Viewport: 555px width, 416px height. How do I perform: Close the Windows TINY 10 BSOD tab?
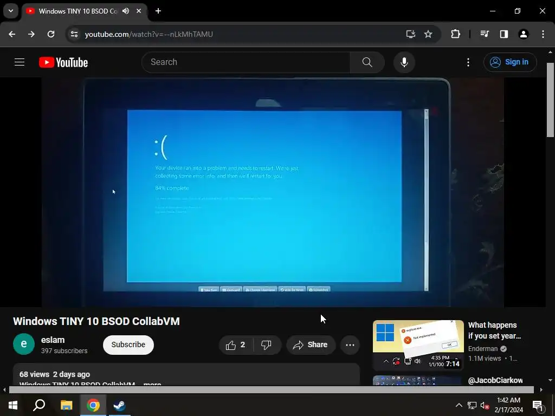[x=139, y=11]
